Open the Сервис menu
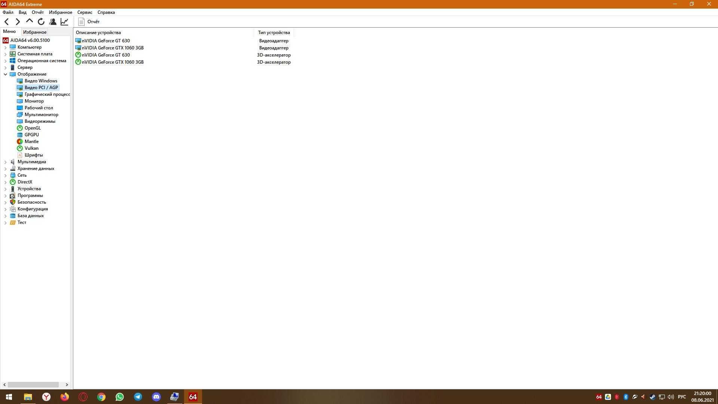718x404 pixels. click(85, 12)
